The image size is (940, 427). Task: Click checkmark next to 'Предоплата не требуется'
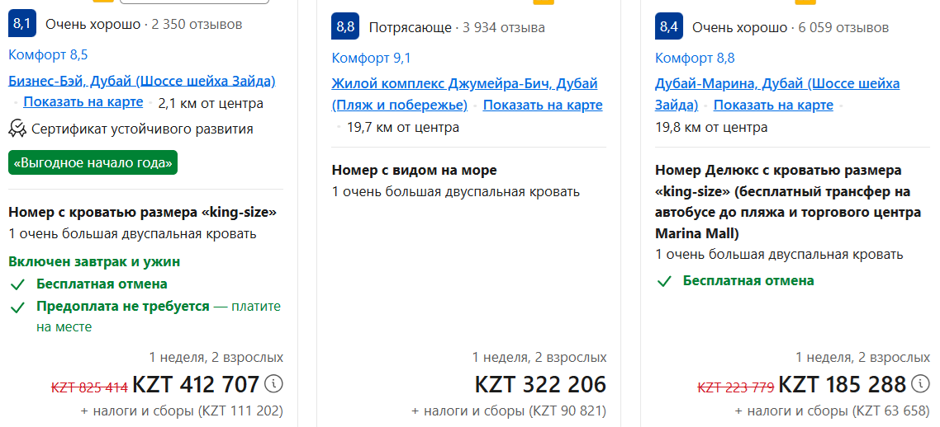coord(17,307)
